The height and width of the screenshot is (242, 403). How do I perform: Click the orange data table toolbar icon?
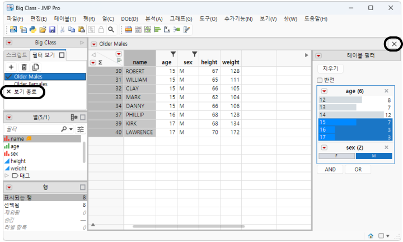click(129, 30)
